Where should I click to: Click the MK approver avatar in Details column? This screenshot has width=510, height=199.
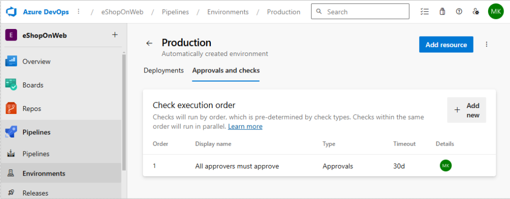tap(446, 166)
